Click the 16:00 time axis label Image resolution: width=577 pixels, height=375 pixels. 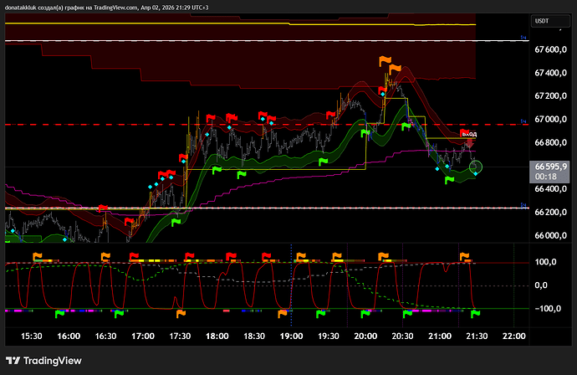(69, 336)
